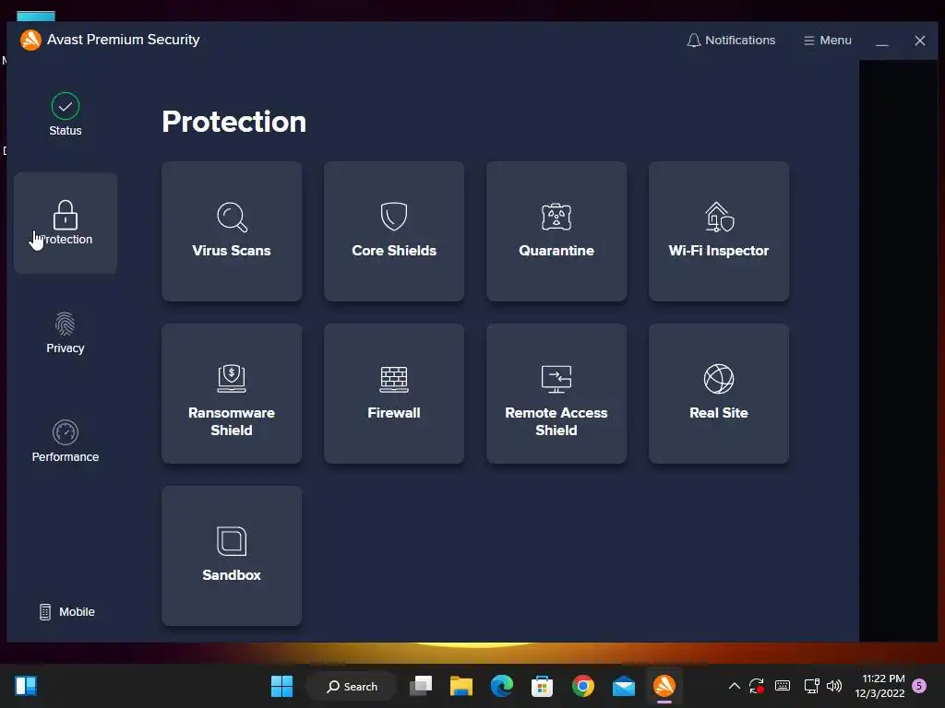
Task: Open Core Shields settings
Action: click(394, 231)
